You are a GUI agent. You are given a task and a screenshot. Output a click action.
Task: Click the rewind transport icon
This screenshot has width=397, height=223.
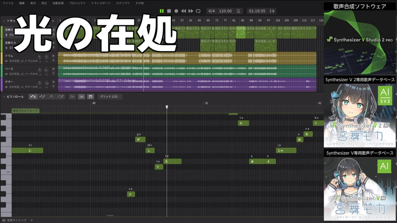(184, 11)
